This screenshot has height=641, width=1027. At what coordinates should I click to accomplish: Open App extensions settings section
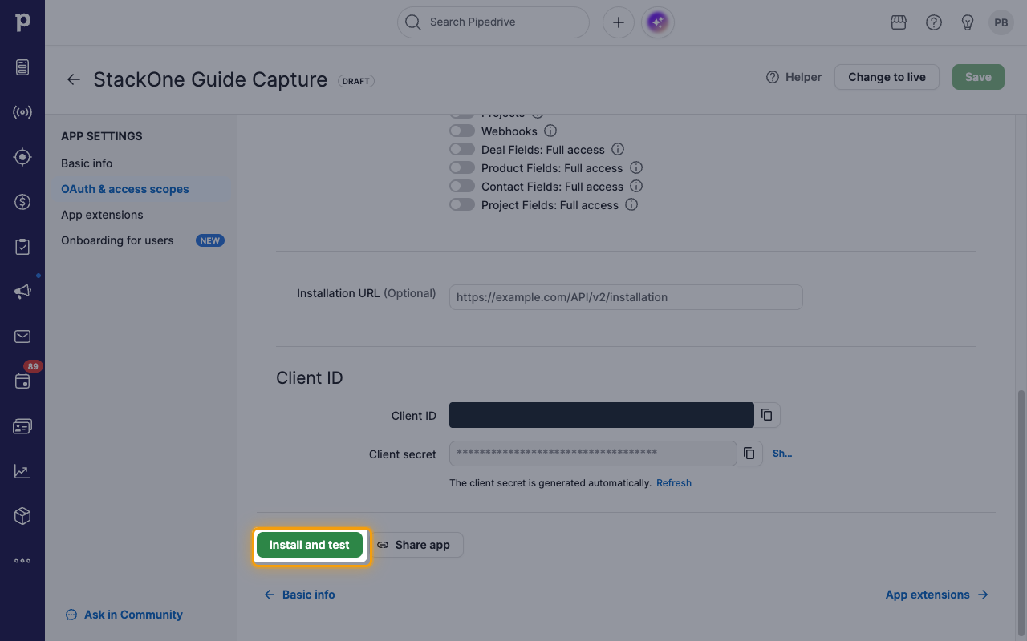pyautogui.click(x=102, y=215)
